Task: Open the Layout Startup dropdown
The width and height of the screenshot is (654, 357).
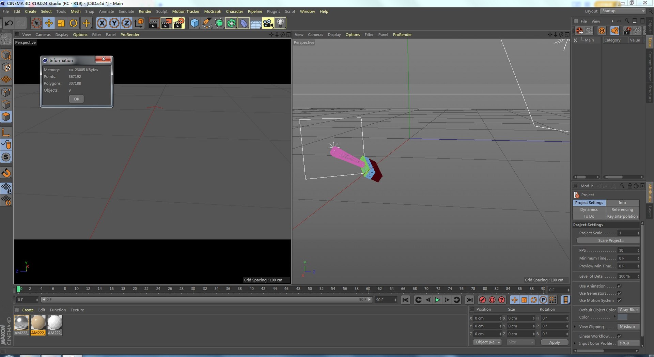Action: [623, 11]
